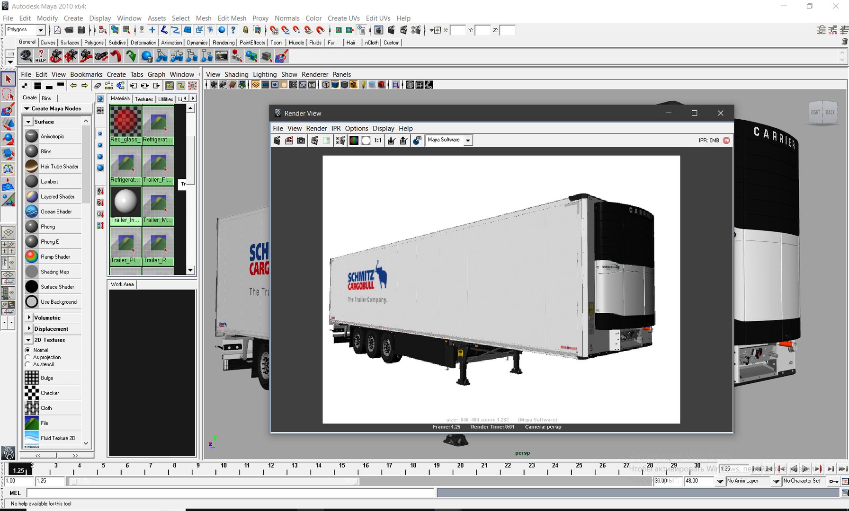This screenshot has width=849, height=511.
Task: Select the arrow Select tool in toolbox
Action: tap(8, 79)
